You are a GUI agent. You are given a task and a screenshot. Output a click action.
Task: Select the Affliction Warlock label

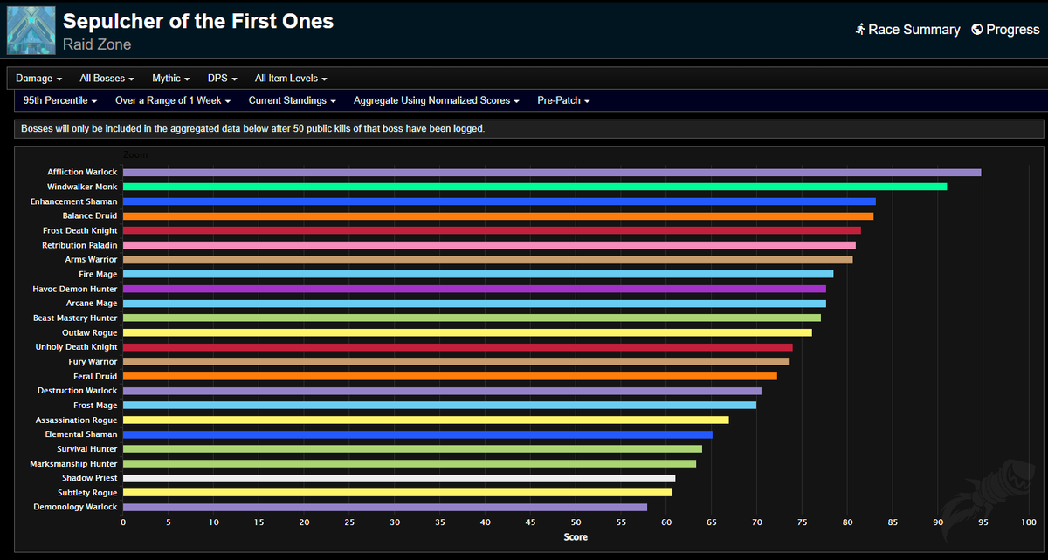[x=82, y=173]
